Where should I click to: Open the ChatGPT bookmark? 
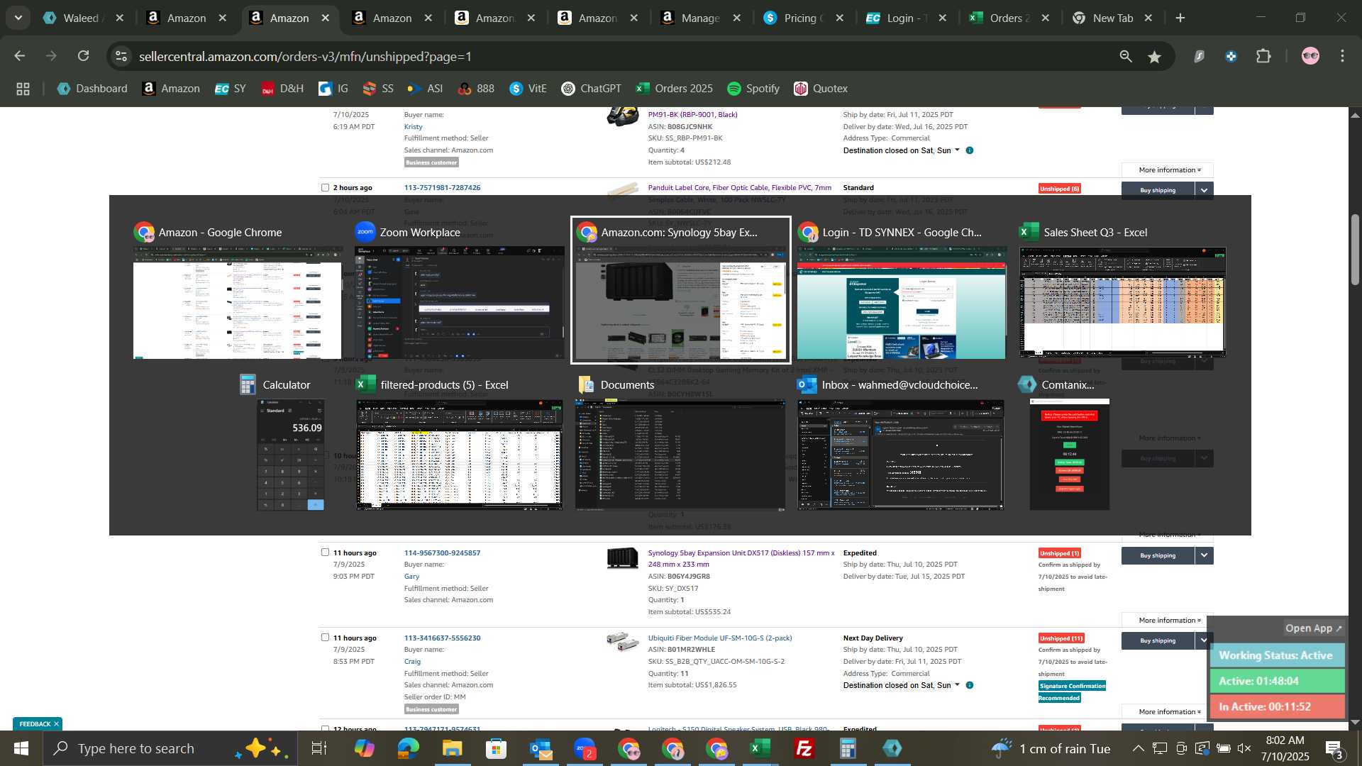point(591,89)
